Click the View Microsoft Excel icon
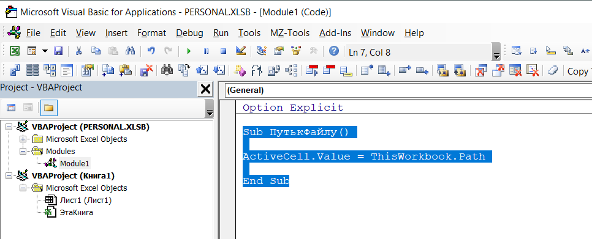Image resolution: width=592 pixels, height=239 pixels. (15, 51)
